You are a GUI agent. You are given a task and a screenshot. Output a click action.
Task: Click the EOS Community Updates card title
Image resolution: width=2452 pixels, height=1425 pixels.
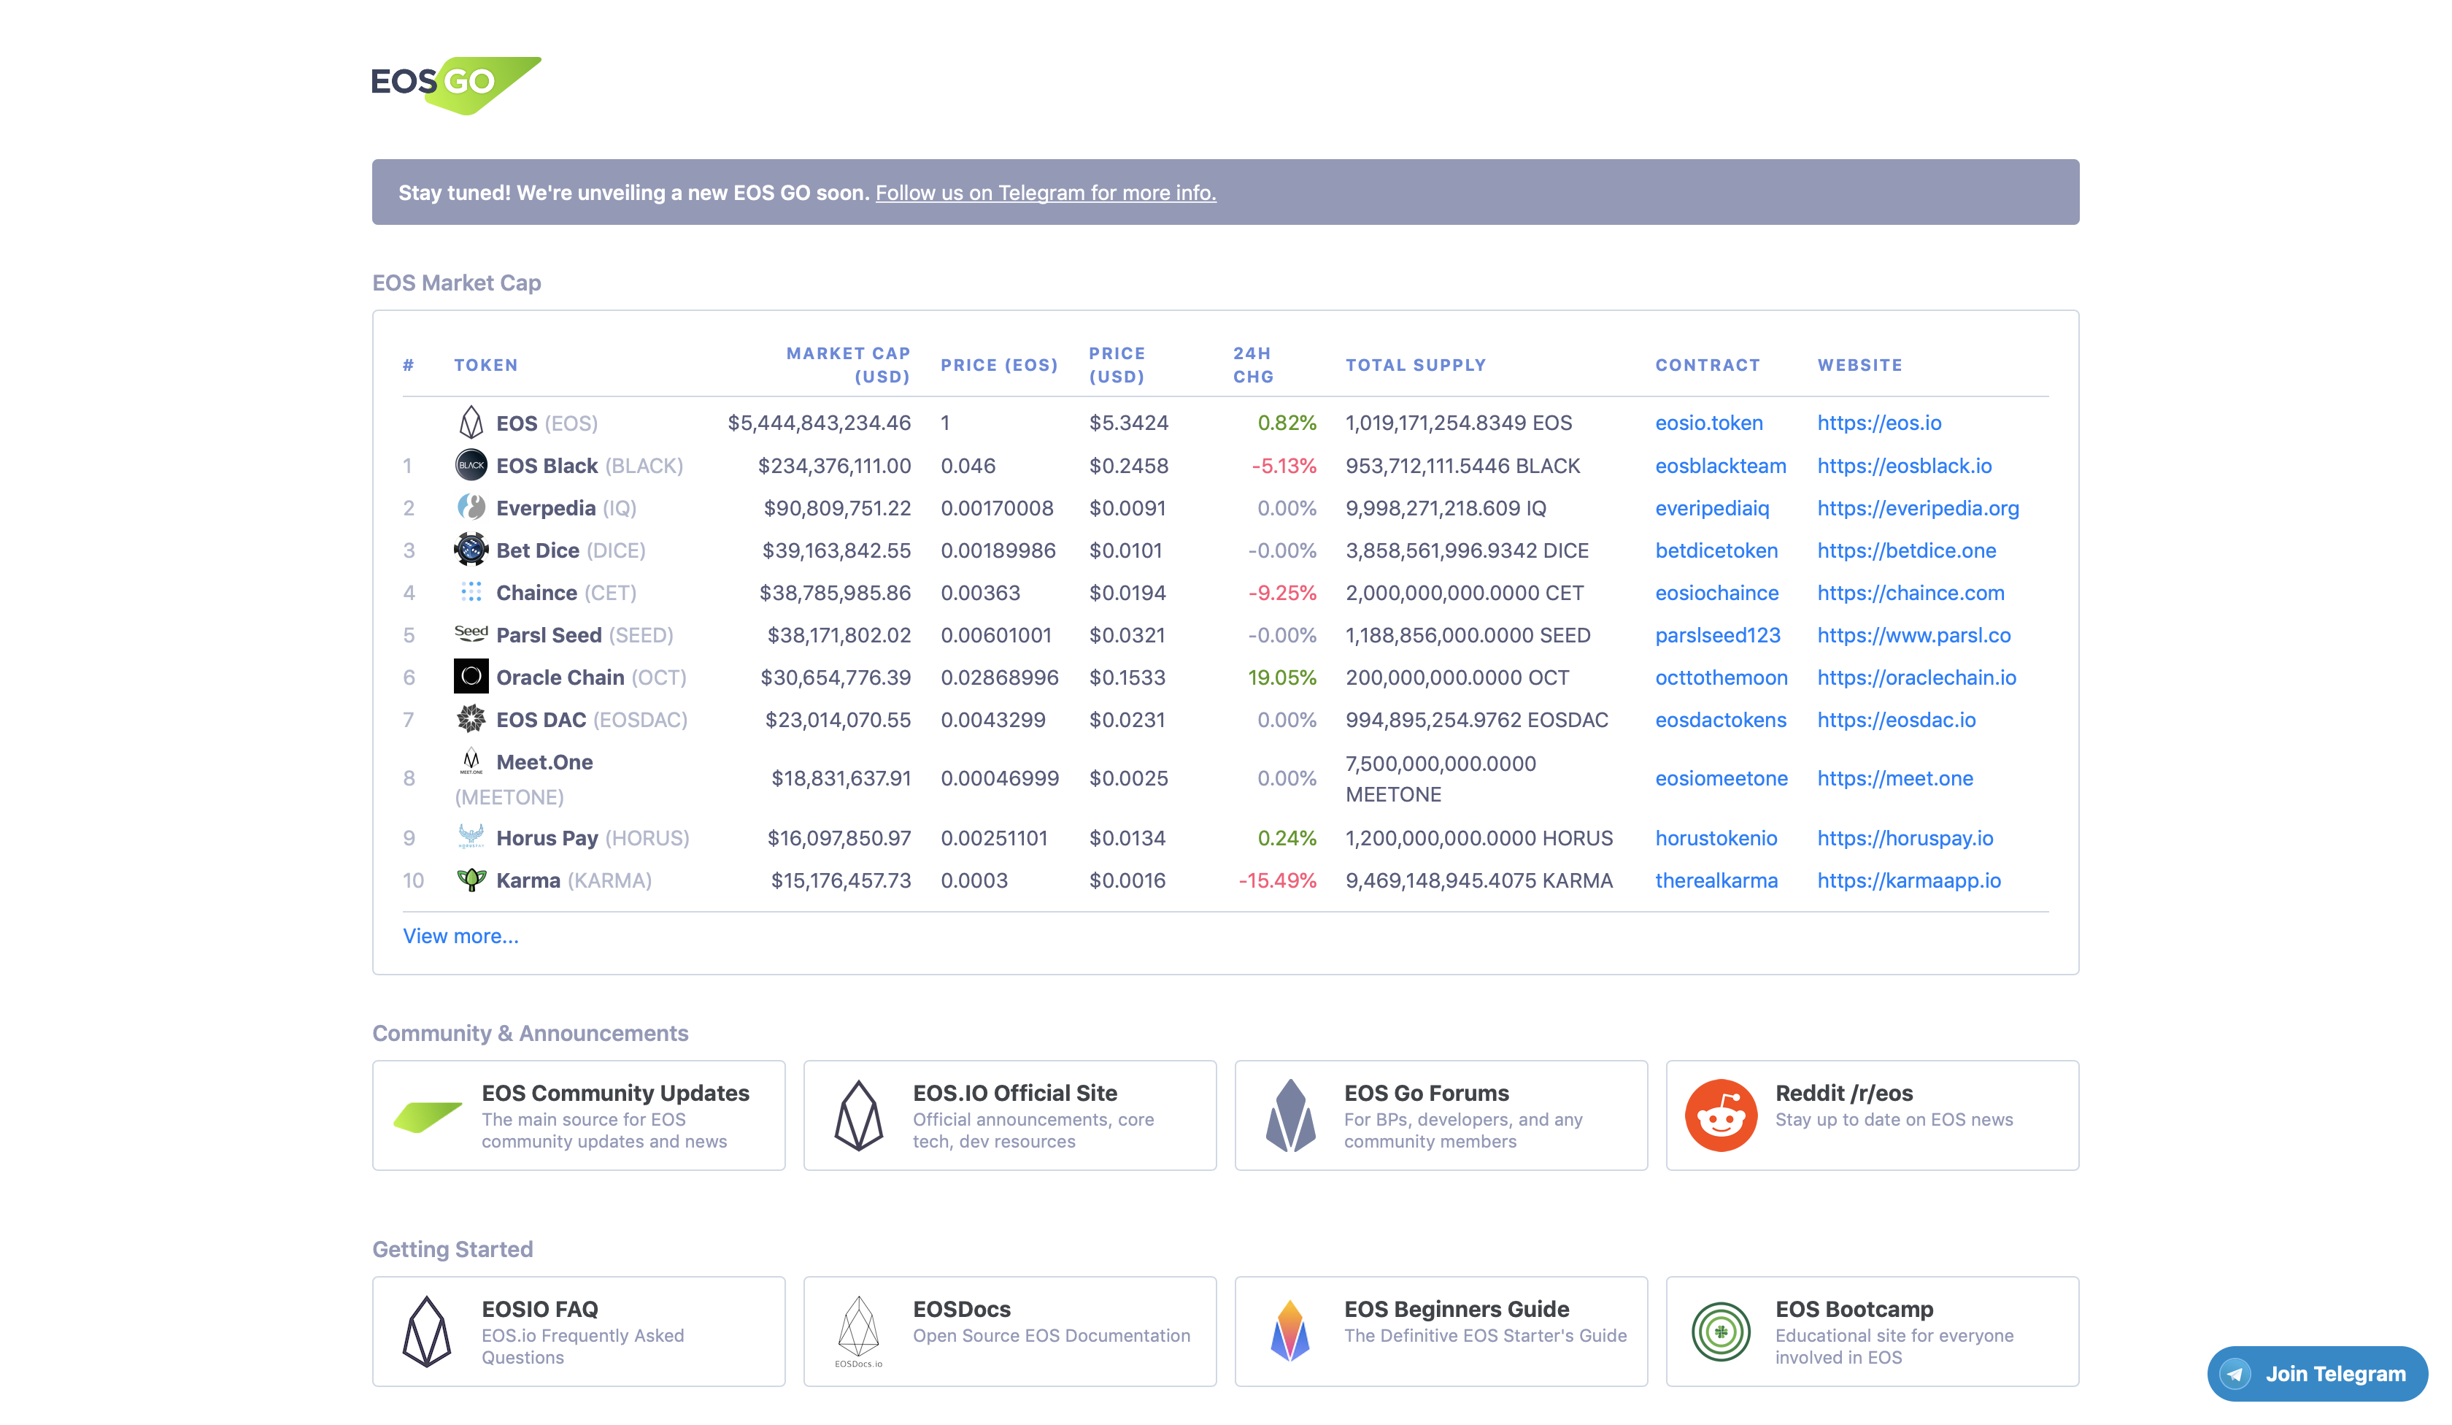pos(616,1093)
